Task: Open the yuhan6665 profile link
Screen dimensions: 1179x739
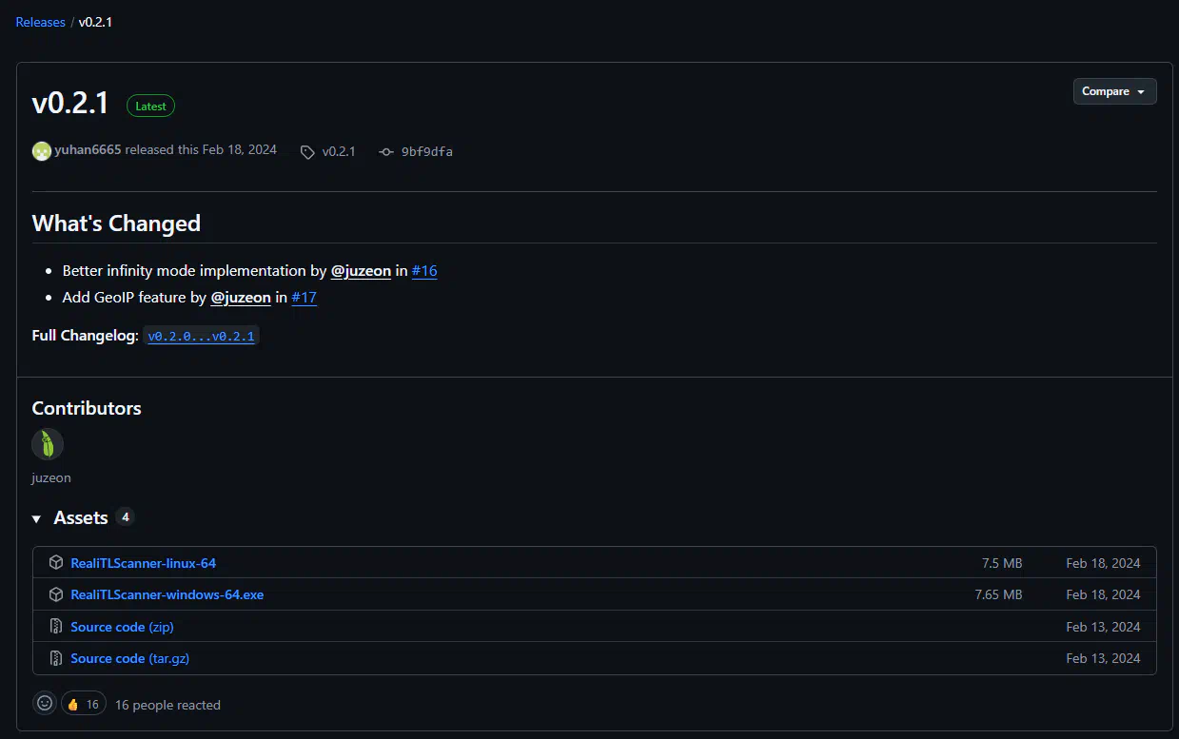Action: click(x=88, y=150)
